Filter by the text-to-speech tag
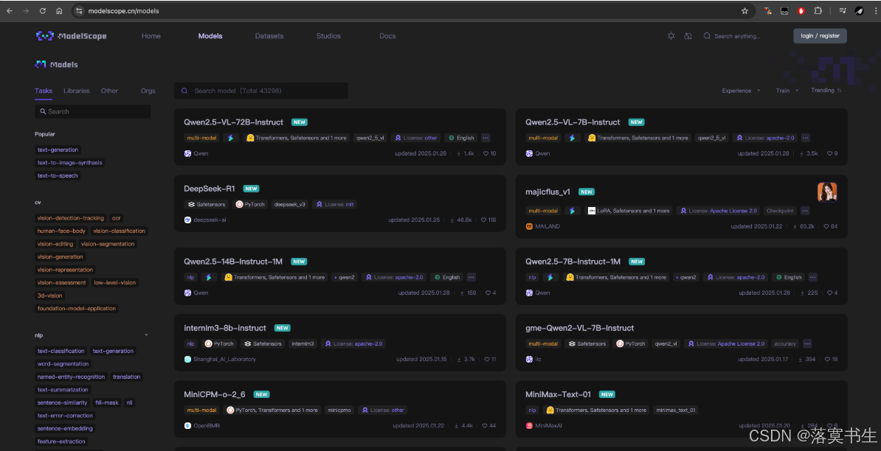The image size is (881, 451). [x=58, y=175]
